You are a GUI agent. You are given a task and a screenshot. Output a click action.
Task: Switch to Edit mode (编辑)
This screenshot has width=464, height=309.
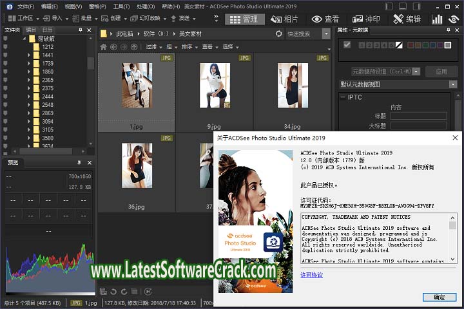407,19
